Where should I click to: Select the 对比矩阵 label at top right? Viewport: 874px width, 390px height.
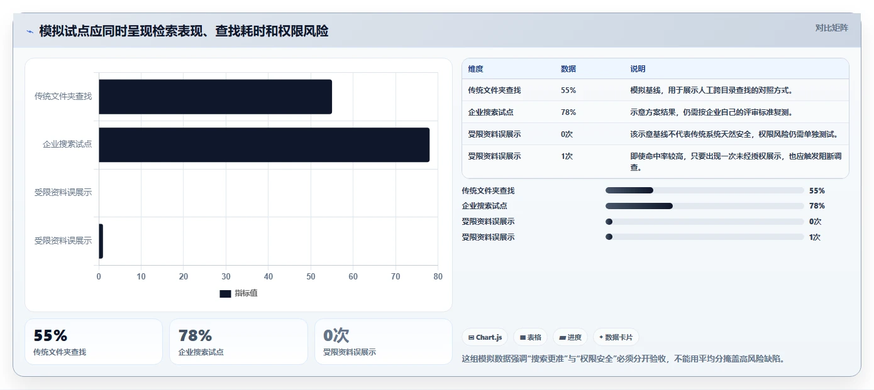(x=831, y=28)
